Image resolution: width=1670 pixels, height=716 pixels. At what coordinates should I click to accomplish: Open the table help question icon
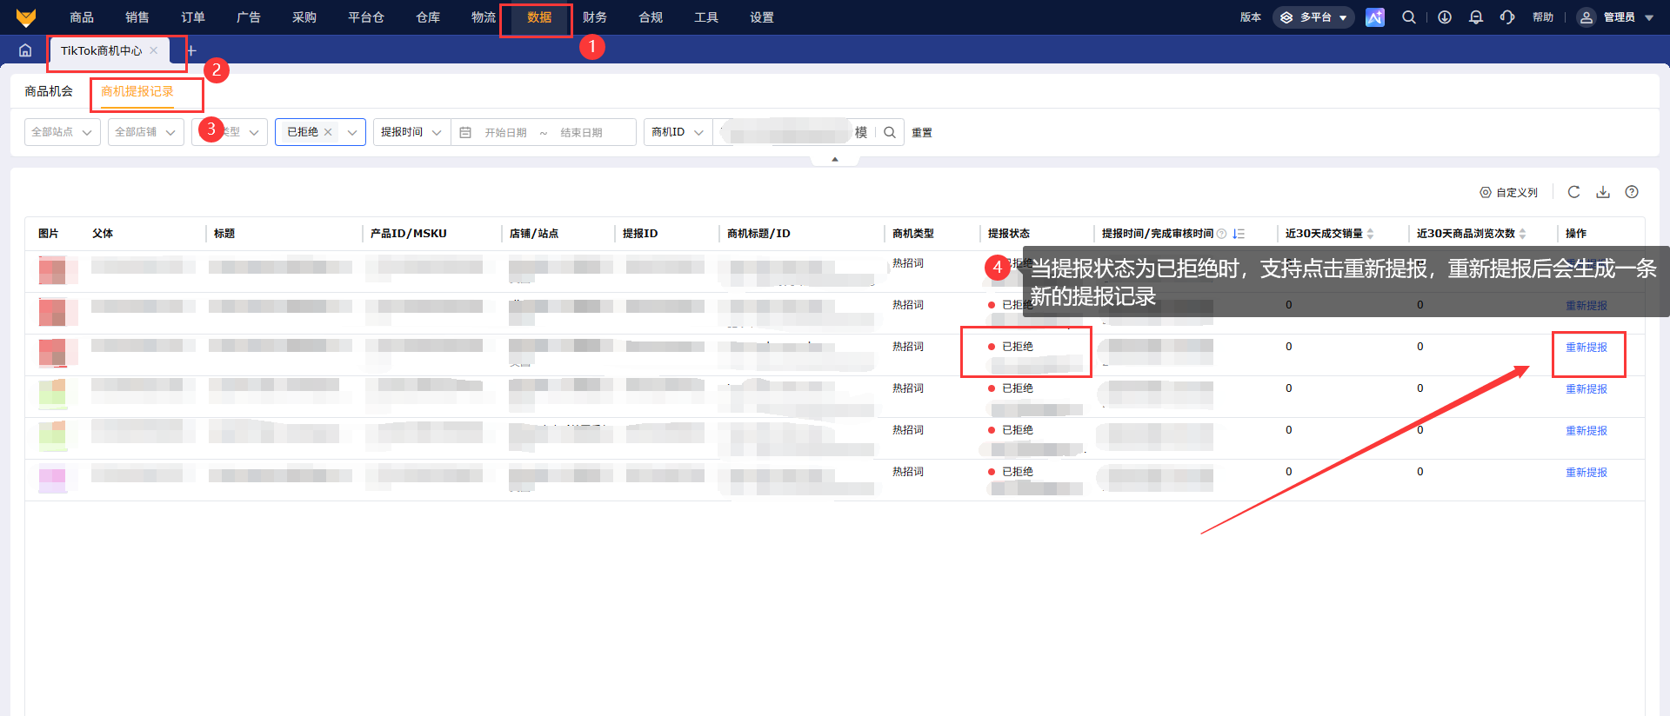click(x=1632, y=192)
